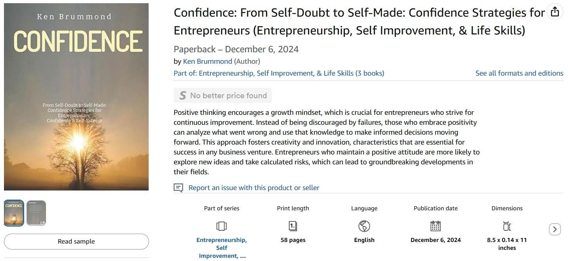Click the large Confidence book cover image
This screenshot has height=261, width=568.
[76, 97]
